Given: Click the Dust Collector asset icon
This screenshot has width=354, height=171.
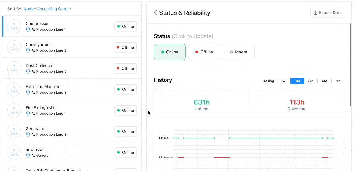Looking at the screenshot, I should (14, 68).
